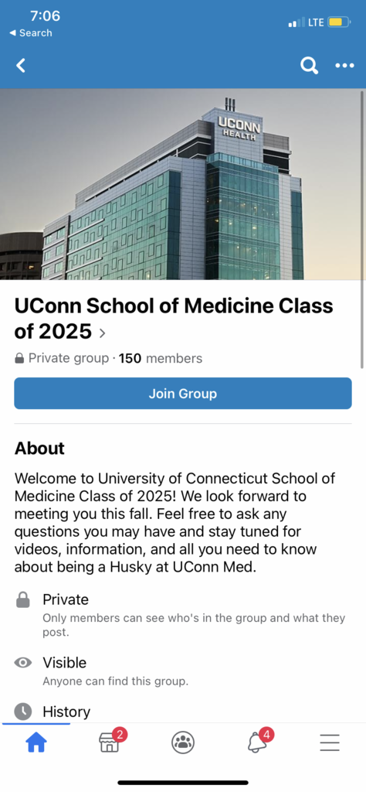Open search with the magnifier icon
This screenshot has height=792, width=366.
click(x=309, y=65)
